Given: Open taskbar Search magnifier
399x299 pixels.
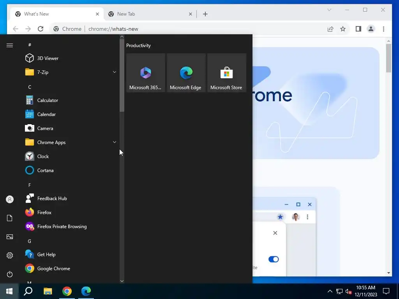Looking at the screenshot, I should point(28,291).
